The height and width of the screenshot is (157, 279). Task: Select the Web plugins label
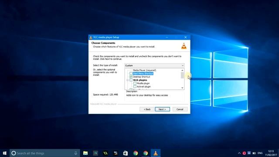tap(140, 80)
